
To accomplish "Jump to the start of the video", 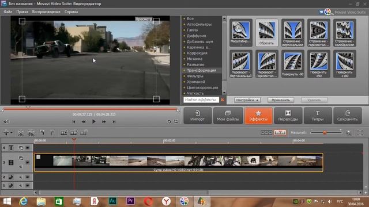I will [x=74, y=121].
